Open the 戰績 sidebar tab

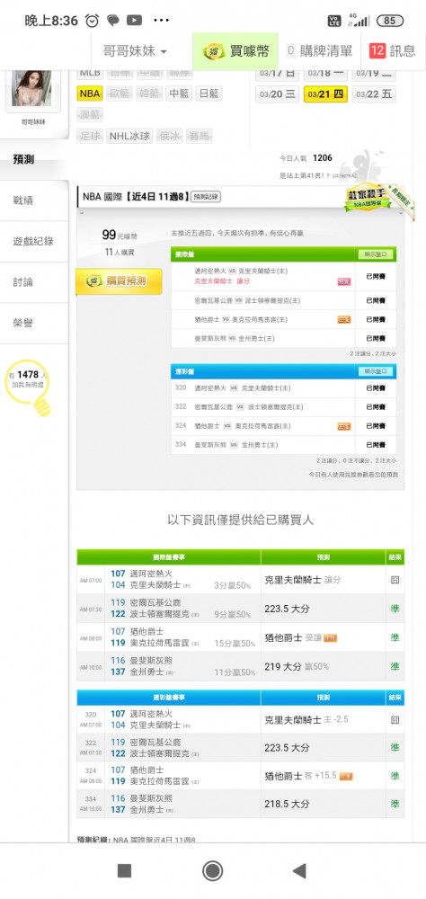click(x=23, y=200)
